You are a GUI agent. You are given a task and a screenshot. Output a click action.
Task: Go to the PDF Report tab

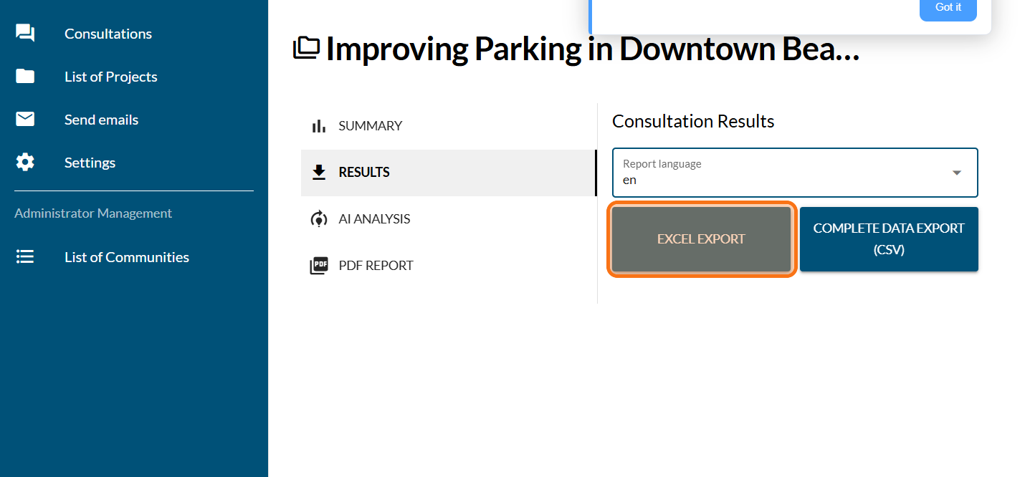click(x=376, y=266)
